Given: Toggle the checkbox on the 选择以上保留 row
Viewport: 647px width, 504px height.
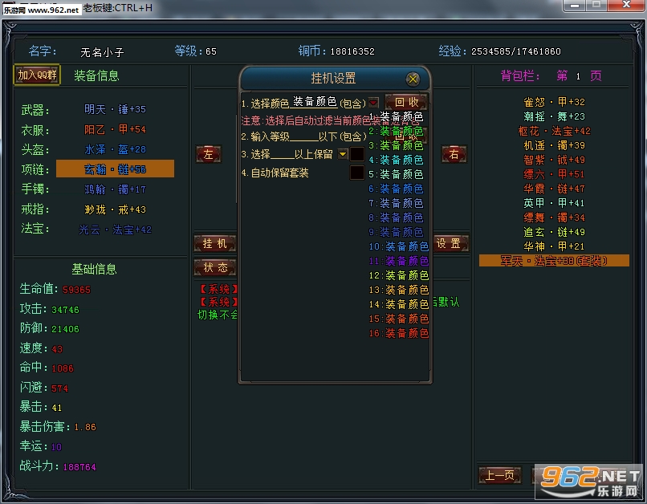Looking at the screenshot, I should 356,153.
